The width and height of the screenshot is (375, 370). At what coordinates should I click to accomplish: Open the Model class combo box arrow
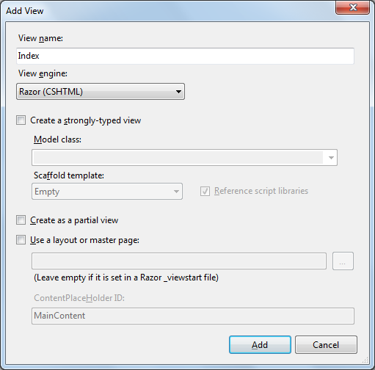tap(331, 157)
